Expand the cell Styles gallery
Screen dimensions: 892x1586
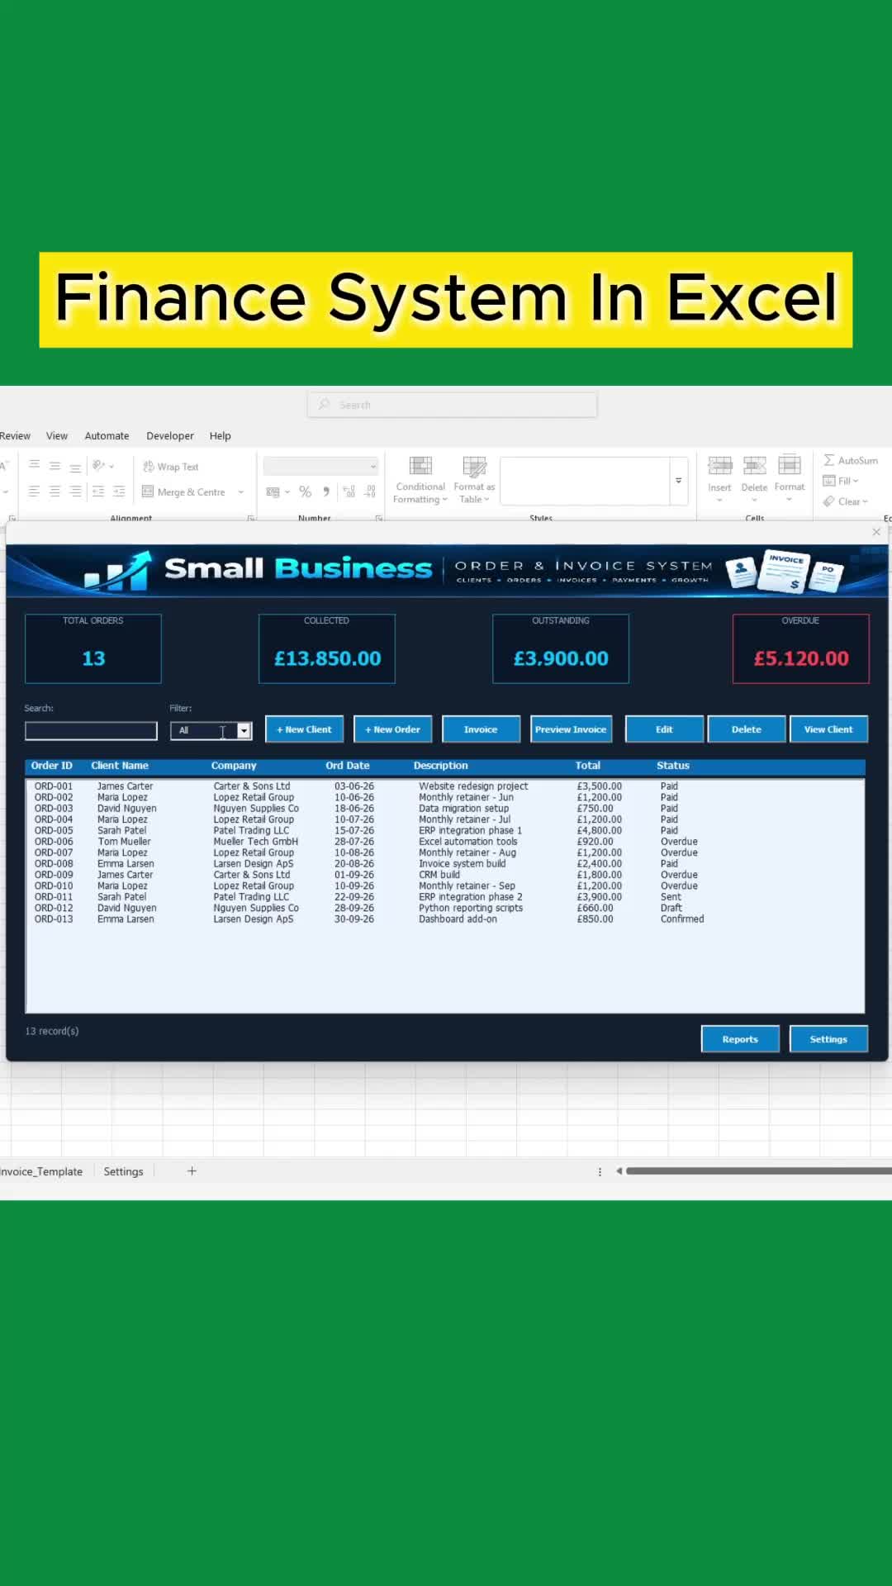pyautogui.click(x=679, y=480)
